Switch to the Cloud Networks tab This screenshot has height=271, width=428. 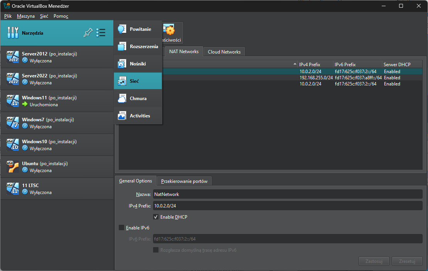coord(224,52)
